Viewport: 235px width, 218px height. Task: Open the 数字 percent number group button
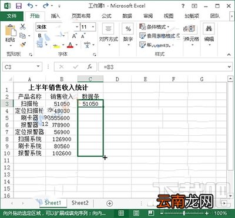(x=128, y=34)
